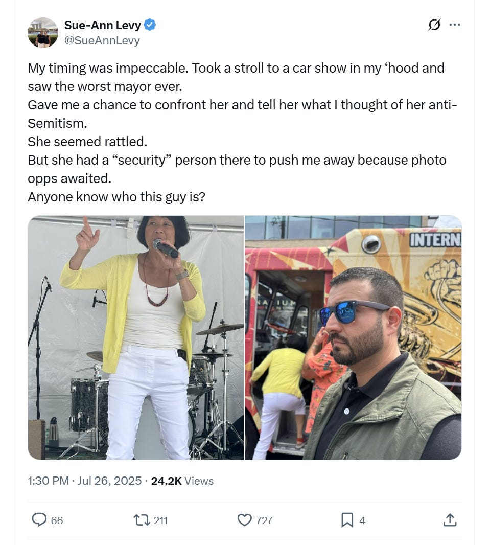Open Sue-Ann Levy's profile avatar
This screenshot has width=490, height=545.
click(x=43, y=33)
